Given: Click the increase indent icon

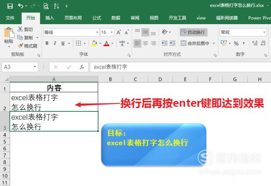Looking at the screenshot, I should [x=172, y=43].
